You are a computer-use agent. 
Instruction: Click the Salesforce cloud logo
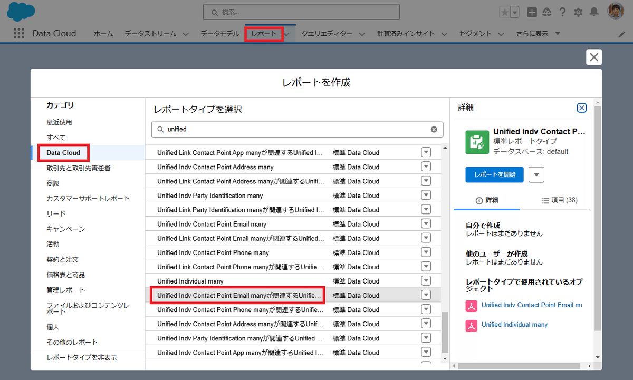tap(21, 12)
